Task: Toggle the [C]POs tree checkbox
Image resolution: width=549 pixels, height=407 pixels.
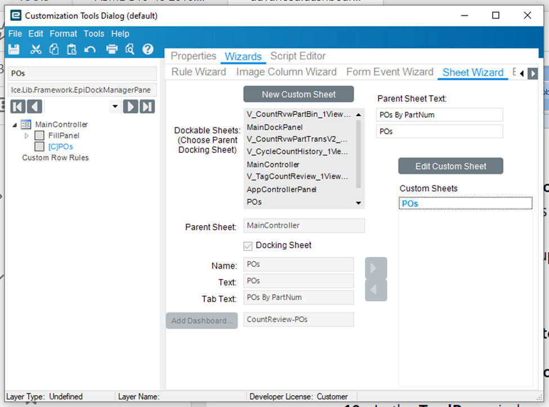Action: tap(39, 146)
